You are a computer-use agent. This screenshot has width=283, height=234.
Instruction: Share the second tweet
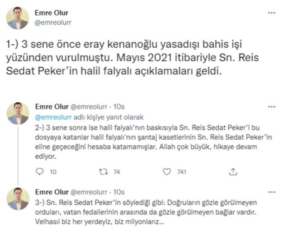pos(233,171)
